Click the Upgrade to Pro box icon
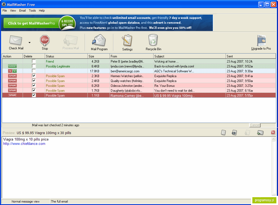Image resolution: width=278 pixels, height=205 pixels. [261, 40]
